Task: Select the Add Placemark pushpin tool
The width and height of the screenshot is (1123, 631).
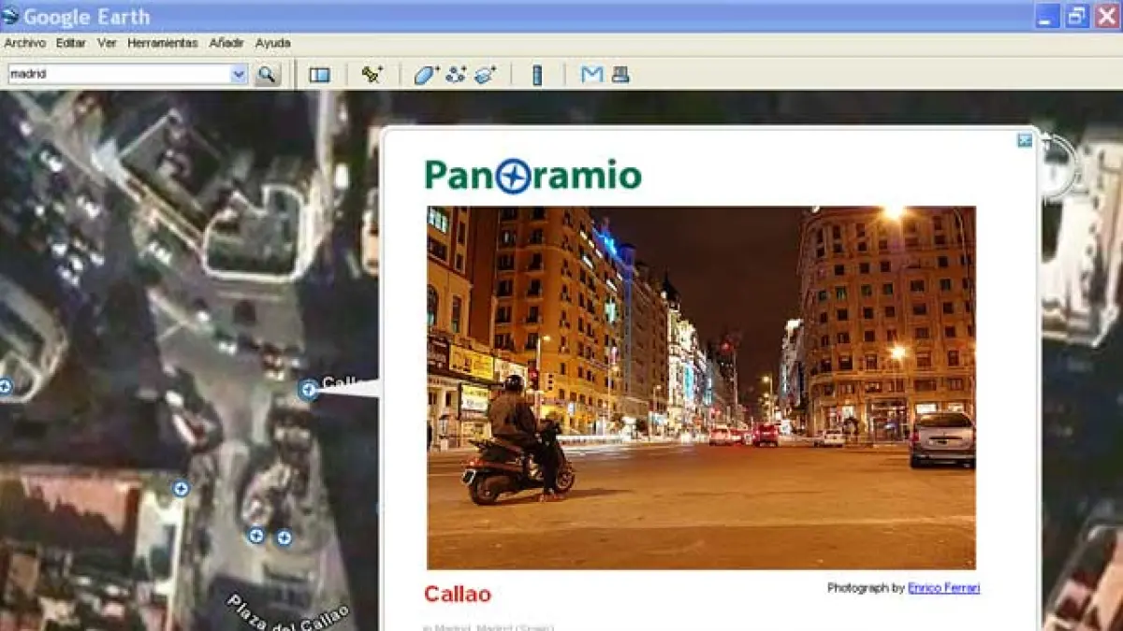Action: (x=372, y=75)
